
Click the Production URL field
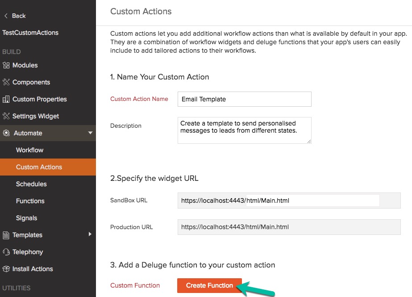coord(289,227)
